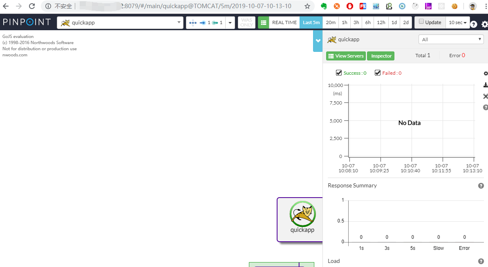Open the code magnifier extension
The image size is (488, 267).
(x=389, y=6)
